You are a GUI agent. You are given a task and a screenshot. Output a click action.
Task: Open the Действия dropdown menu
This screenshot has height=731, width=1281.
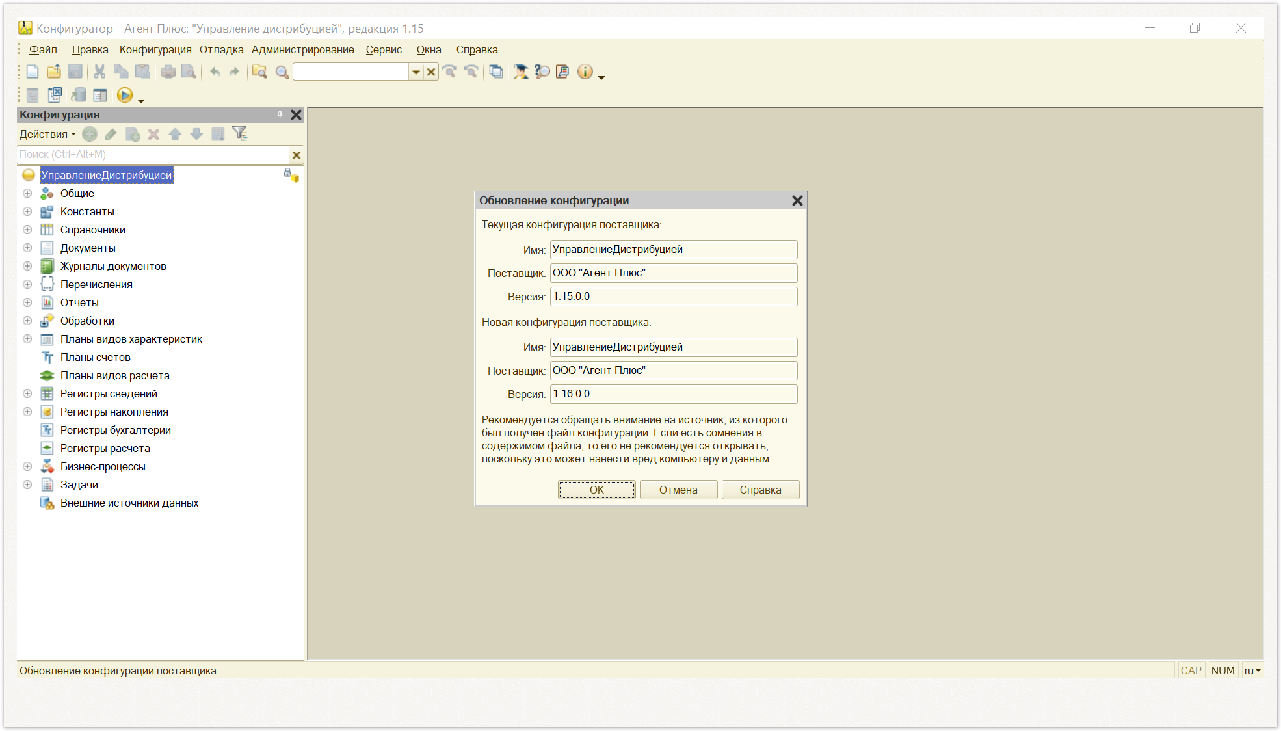47,134
